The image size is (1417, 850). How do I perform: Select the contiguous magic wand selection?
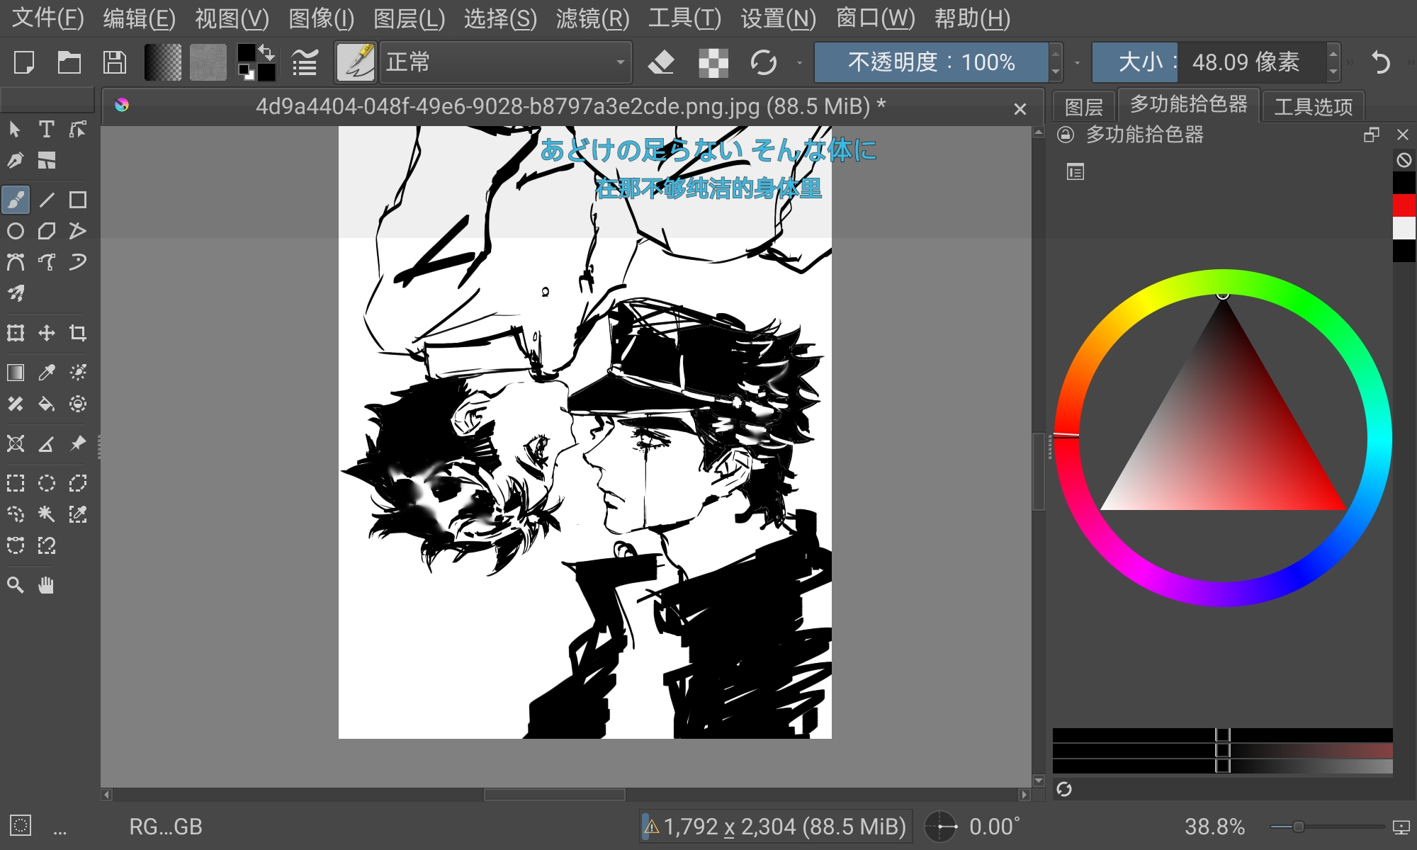point(46,514)
